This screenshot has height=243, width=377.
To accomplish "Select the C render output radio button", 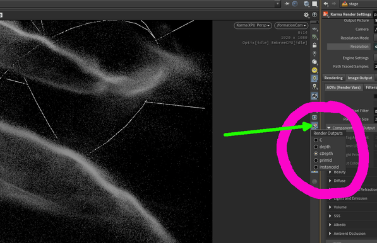I will [316, 140].
